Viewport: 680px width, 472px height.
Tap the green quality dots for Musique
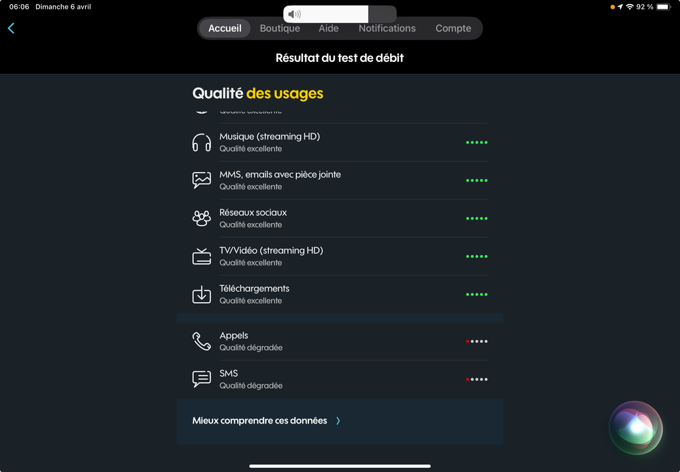476,142
